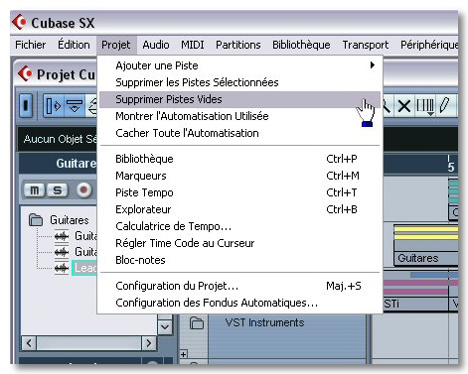Enable record on Guitares track
The image size is (468, 374).
coord(83,190)
